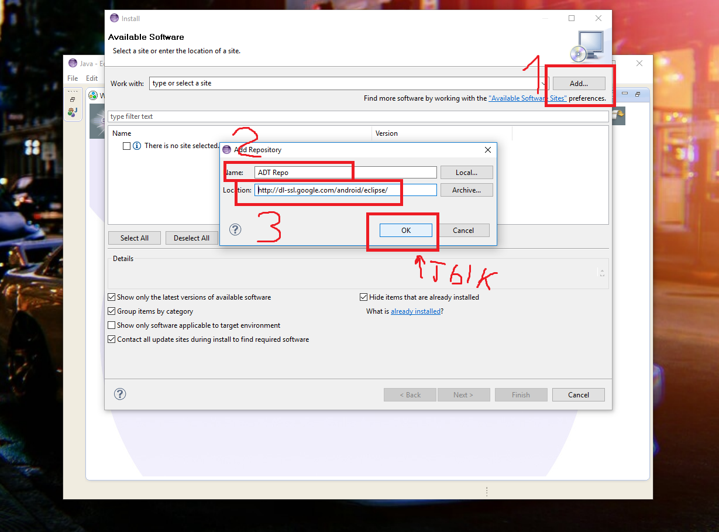Enable Show only software applicable to target environment
The width and height of the screenshot is (719, 532).
[x=112, y=325]
